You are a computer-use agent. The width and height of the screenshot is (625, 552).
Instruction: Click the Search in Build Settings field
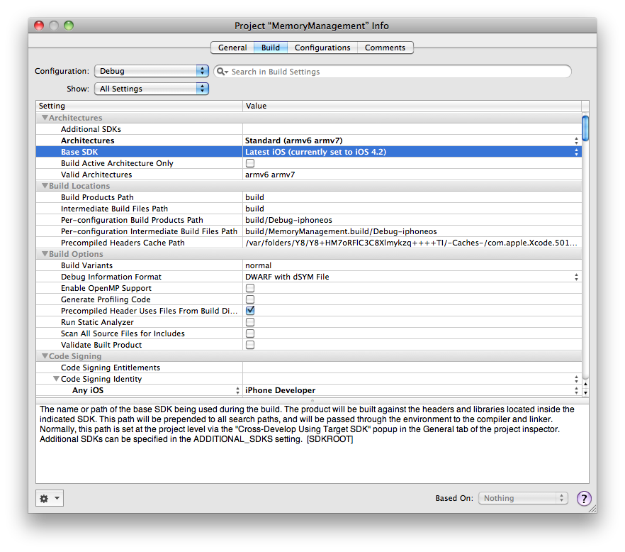tap(393, 72)
